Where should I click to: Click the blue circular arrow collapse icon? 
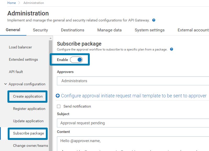click(x=58, y=96)
